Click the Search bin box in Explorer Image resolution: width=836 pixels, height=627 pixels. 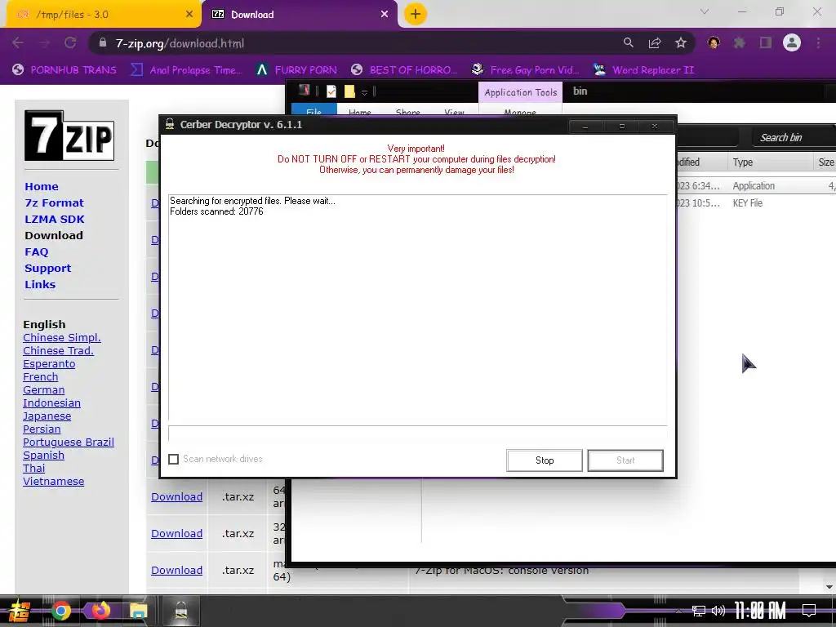coord(794,137)
